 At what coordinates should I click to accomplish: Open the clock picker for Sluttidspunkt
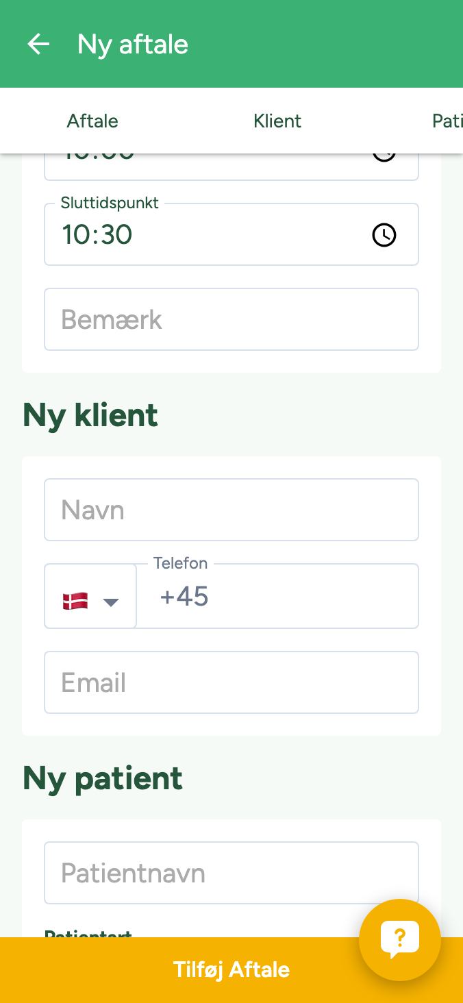pyautogui.click(x=384, y=235)
